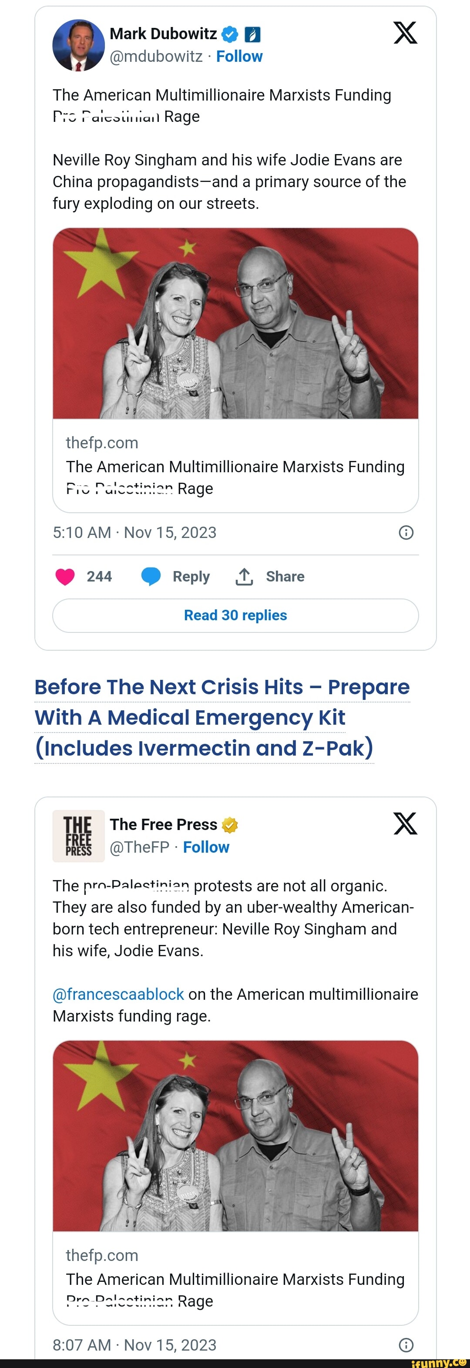
Task: Click the 5:10 AM Nov 15, 2023 timestamp
Action: click(134, 533)
